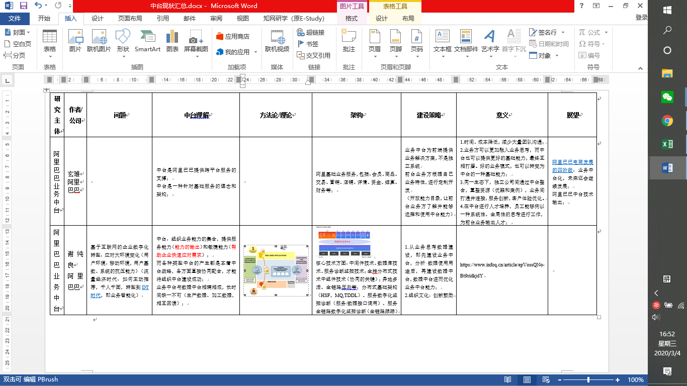The width and height of the screenshot is (687, 386).
Task: Open the Windows notification center
Action: (667, 371)
